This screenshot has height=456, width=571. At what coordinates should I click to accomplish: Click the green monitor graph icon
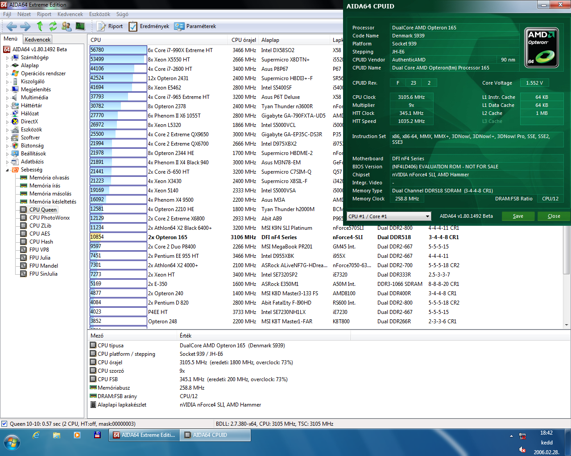click(x=80, y=26)
